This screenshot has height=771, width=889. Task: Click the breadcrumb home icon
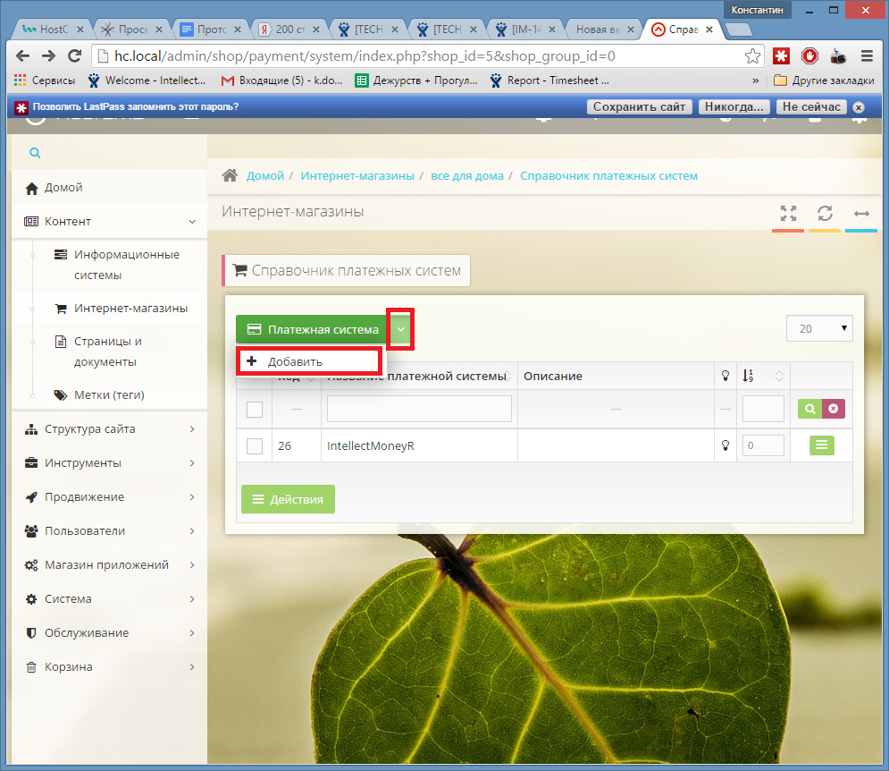point(230,175)
